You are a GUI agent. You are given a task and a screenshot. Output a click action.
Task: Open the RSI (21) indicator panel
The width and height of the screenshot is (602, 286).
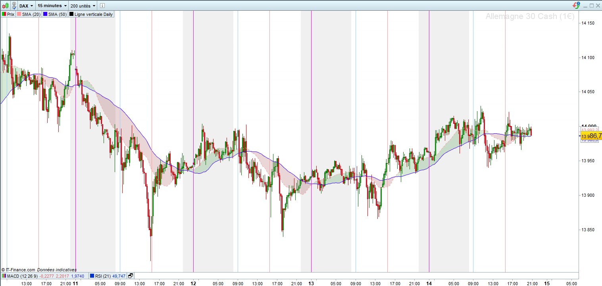(108, 276)
